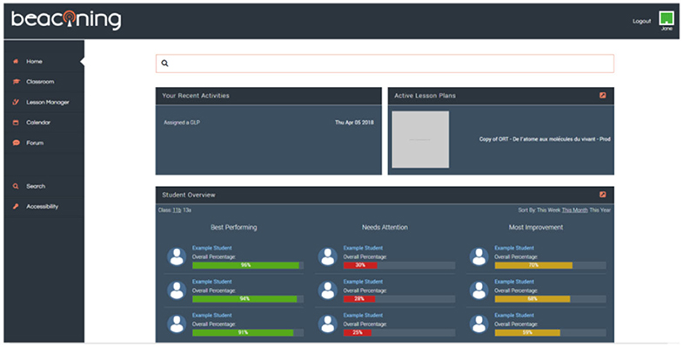This screenshot has height=347, width=683.
Task: Click the green user avatar icon
Action: click(666, 18)
